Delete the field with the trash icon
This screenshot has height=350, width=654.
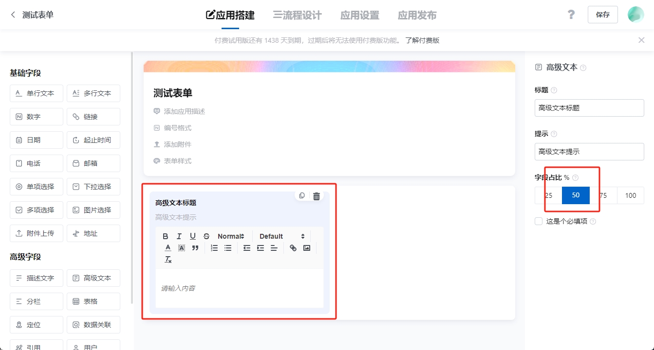click(x=317, y=196)
